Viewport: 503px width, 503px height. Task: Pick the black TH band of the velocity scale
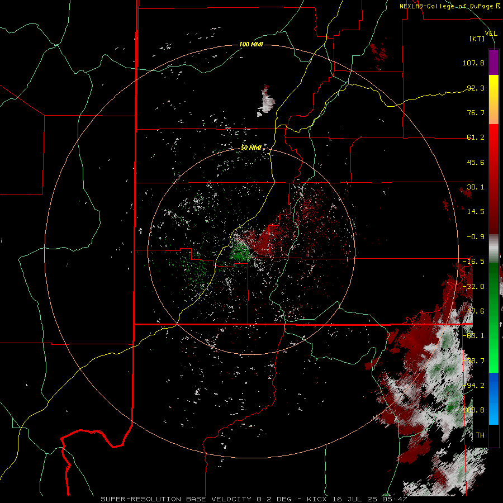click(493, 436)
